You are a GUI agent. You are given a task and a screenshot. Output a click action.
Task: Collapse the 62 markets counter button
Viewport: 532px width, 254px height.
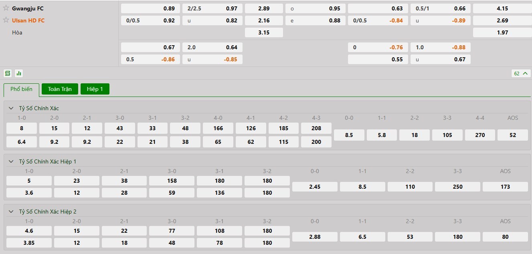[x=521, y=73]
